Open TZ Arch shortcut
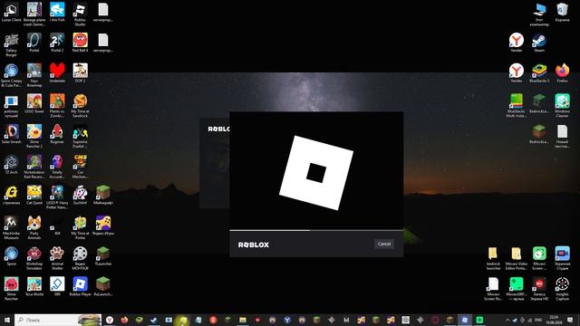Screen dimensions: 580x326 point(11,165)
